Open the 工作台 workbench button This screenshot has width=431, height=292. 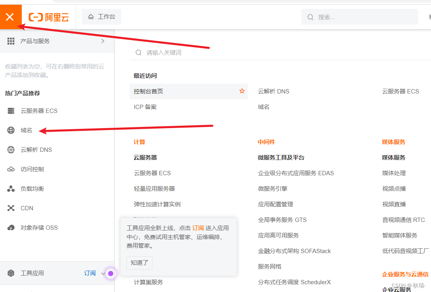point(102,17)
